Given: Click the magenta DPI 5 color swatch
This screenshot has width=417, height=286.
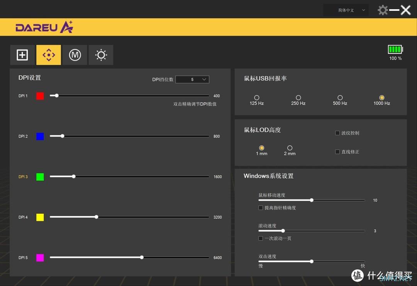Looking at the screenshot, I should tap(40, 257).
